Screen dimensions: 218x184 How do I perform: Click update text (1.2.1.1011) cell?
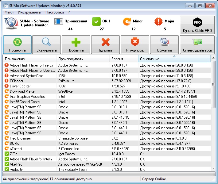click(x=166, y=102)
